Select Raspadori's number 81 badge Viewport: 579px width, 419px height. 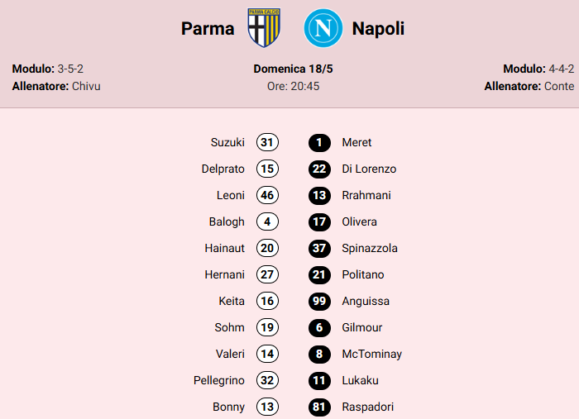[x=319, y=407]
